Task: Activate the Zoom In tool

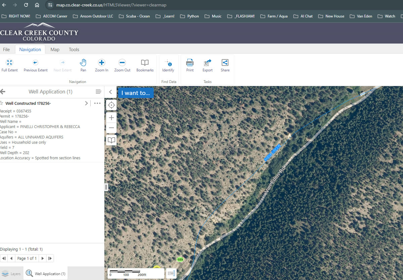Action: [101, 66]
